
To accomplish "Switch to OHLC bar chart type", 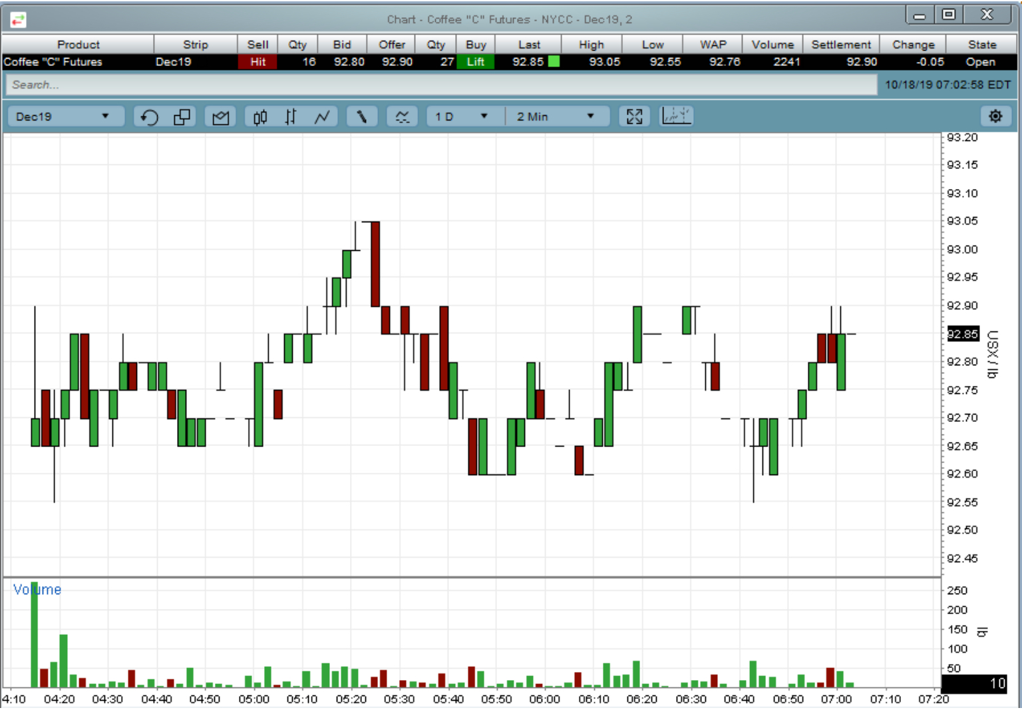I will pos(291,117).
